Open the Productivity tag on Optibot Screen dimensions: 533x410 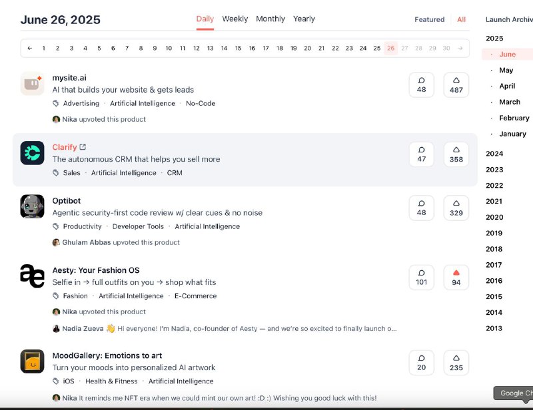coord(82,226)
